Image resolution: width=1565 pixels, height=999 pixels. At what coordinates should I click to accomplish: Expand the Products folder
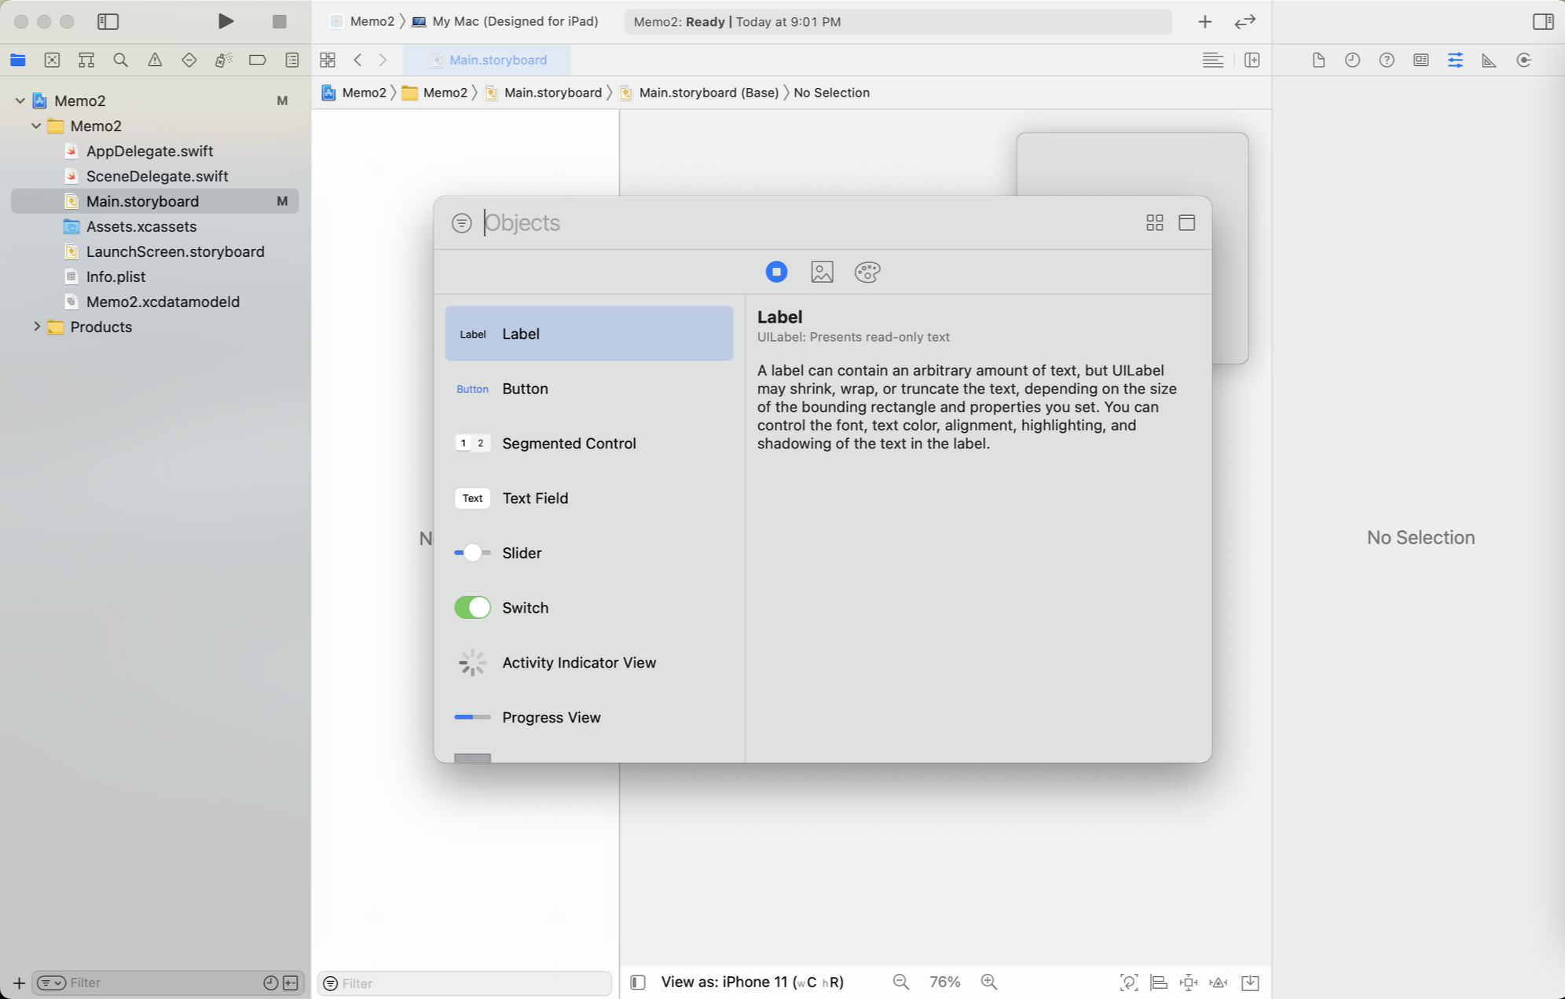pos(36,327)
